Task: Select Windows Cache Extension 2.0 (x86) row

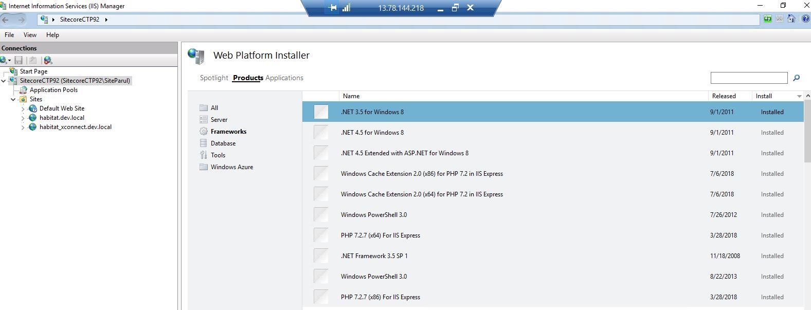Action: 553,174
